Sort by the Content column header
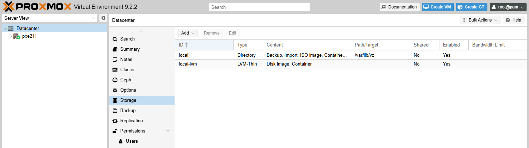529x148 pixels. (307, 45)
